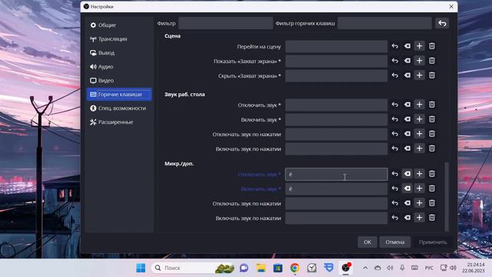Image resolution: width=492 pixels, height=277 pixels.
Task: Click the «Перейти на сцену» hotkey field
Action: pyautogui.click(x=336, y=46)
